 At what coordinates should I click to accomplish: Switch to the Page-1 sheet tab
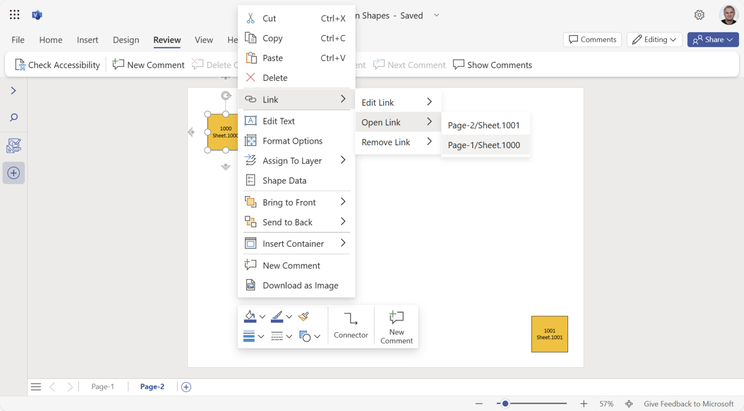[102, 386]
